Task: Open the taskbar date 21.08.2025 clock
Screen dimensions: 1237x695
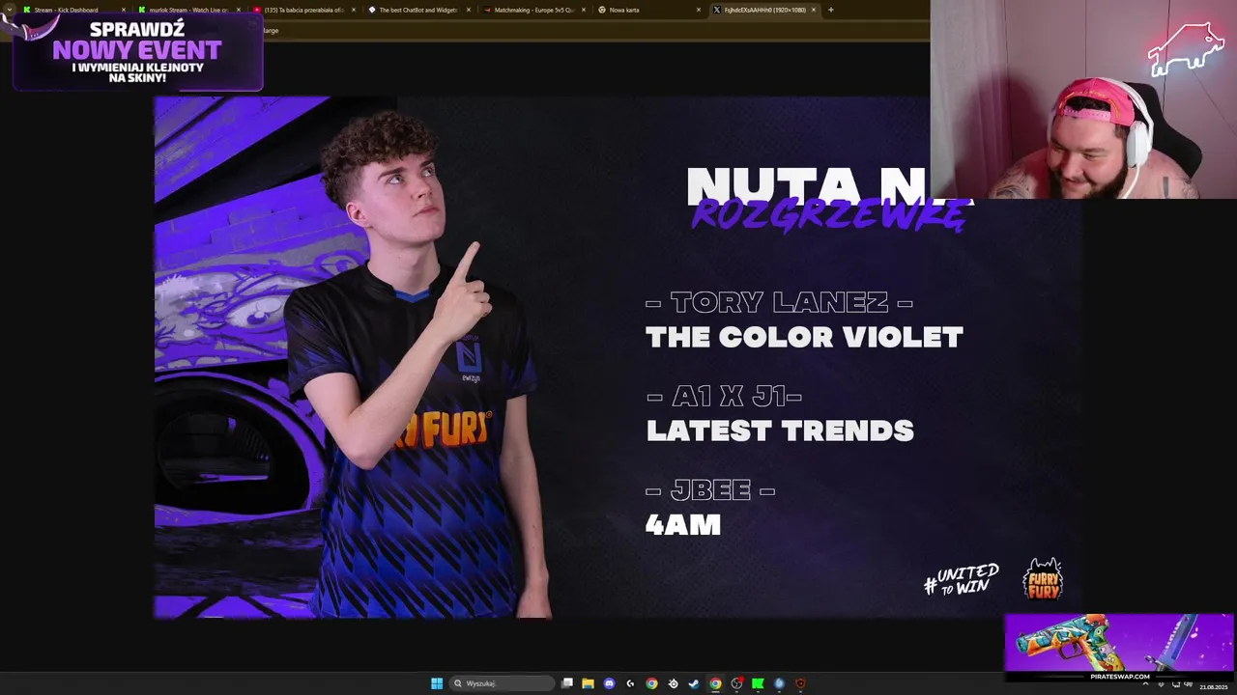Action: coord(1213,686)
